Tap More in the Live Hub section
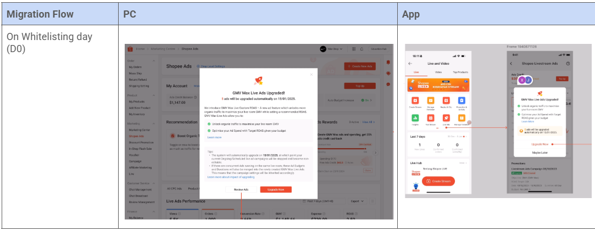 [463, 163]
